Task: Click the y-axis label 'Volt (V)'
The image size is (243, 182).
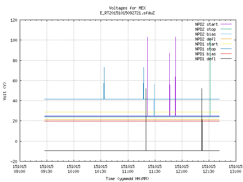Action: tap(5, 91)
